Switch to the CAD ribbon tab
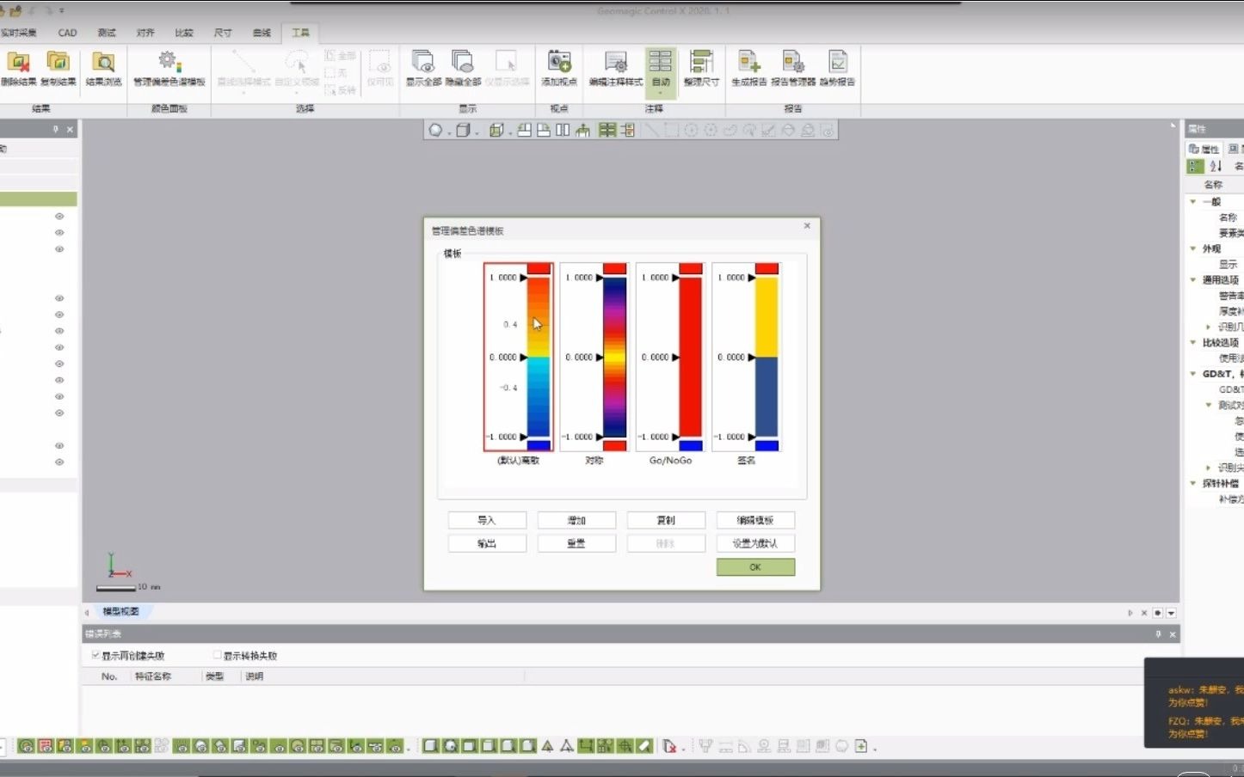Viewport: 1244px width, 777px height. [x=67, y=33]
